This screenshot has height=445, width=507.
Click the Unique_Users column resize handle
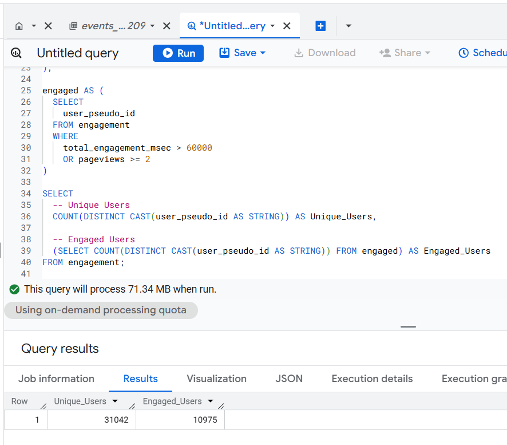[132, 406]
